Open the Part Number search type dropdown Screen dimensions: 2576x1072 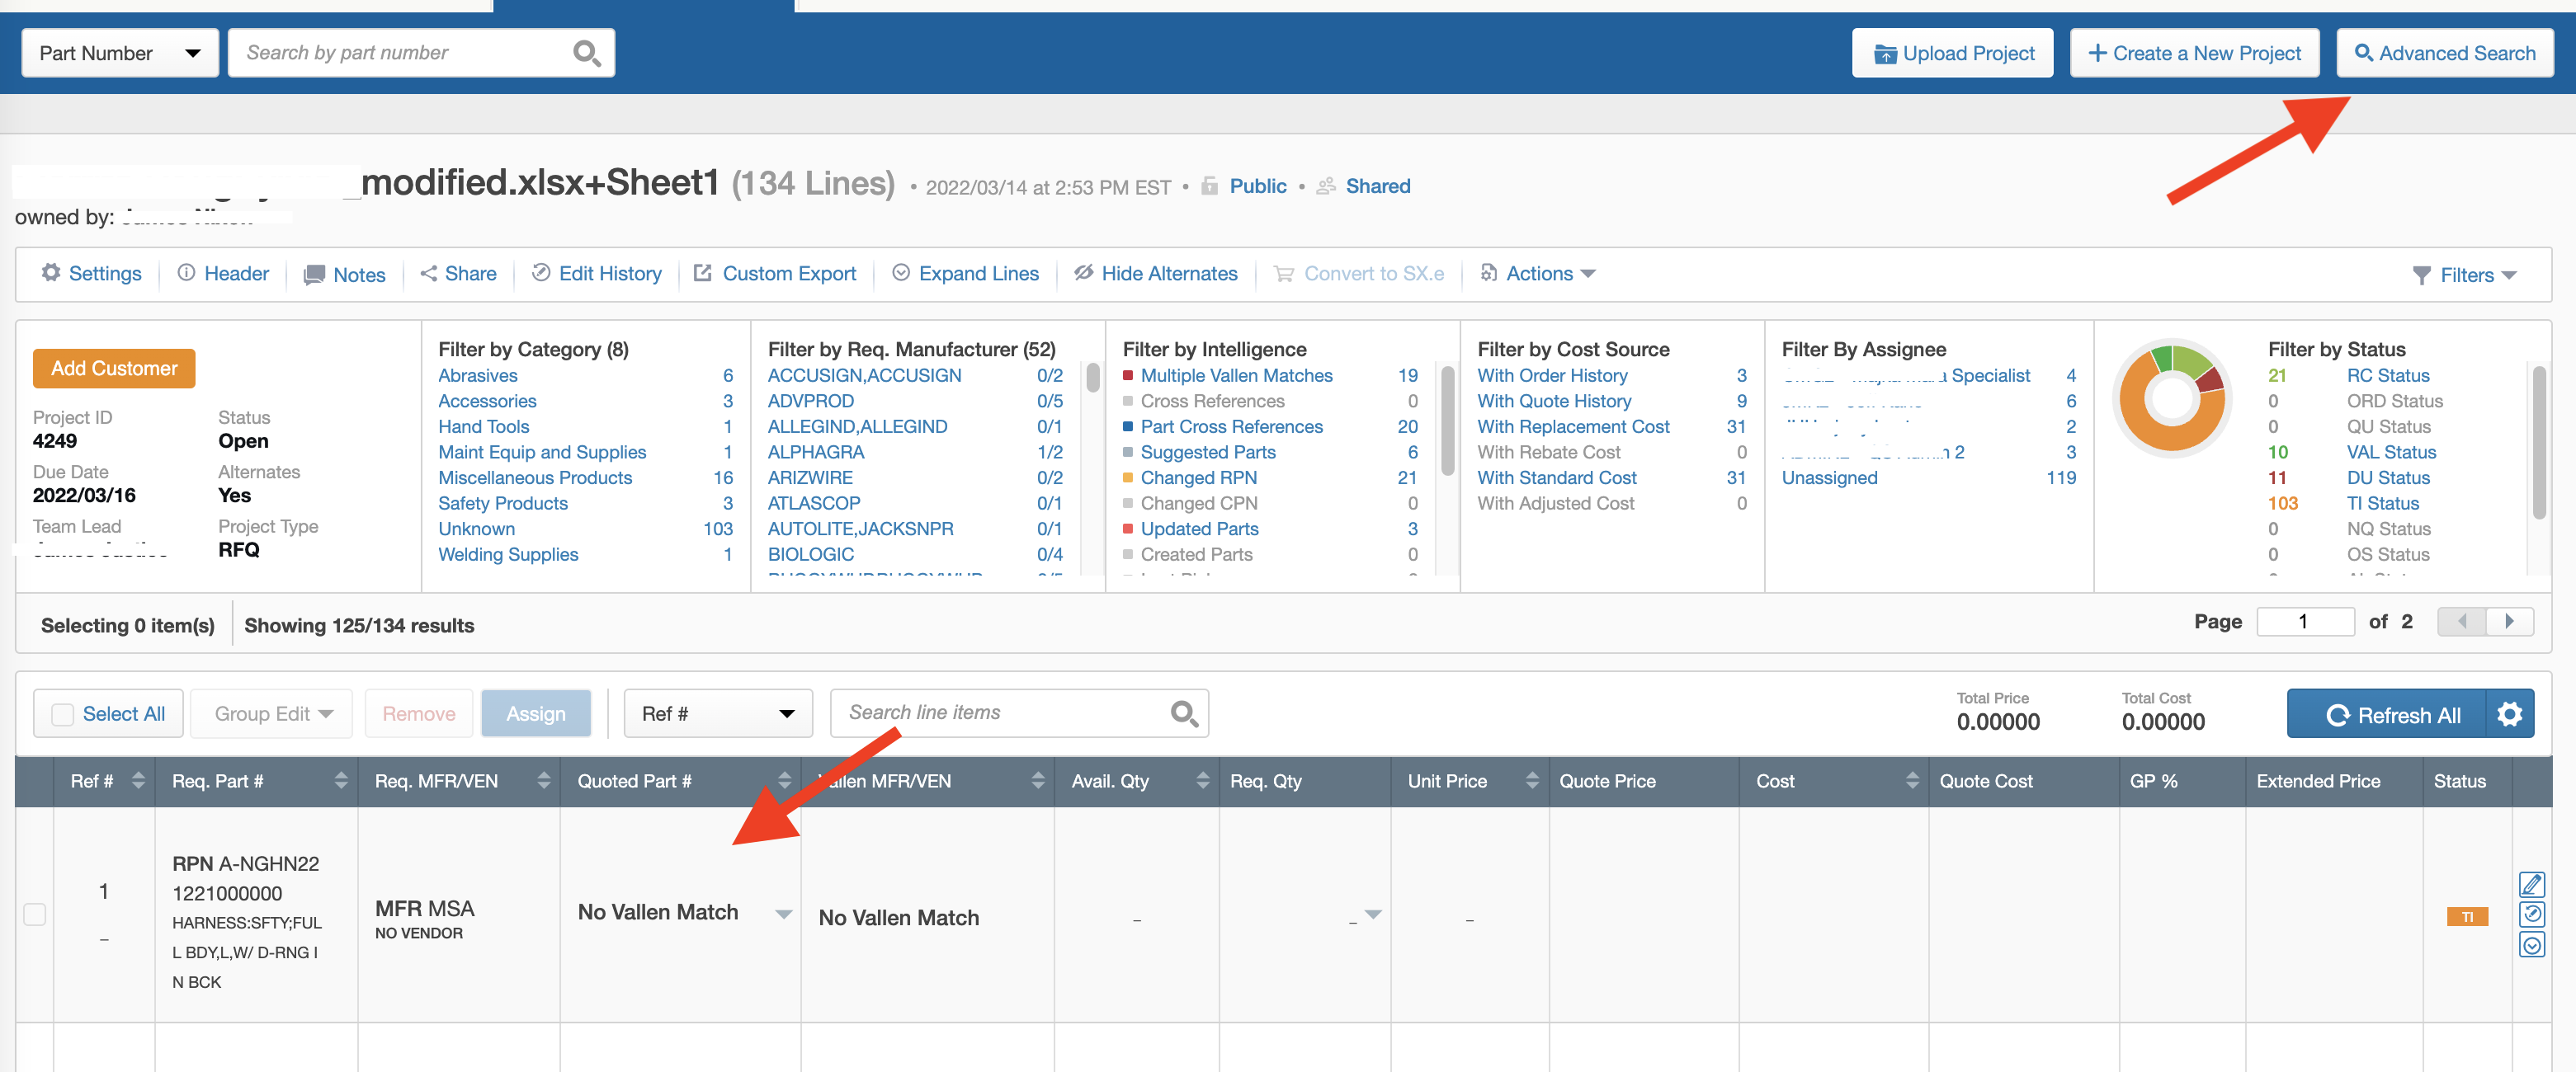pyautogui.click(x=120, y=53)
